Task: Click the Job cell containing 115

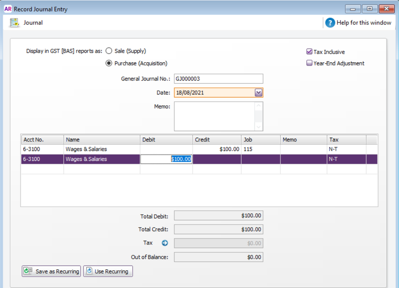Action: pyautogui.click(x=260, y=149)
